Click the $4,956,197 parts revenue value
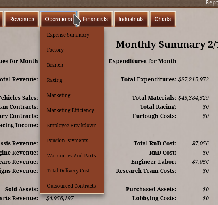The width and height of the screenshot is (218, 205). pos(60,198)
